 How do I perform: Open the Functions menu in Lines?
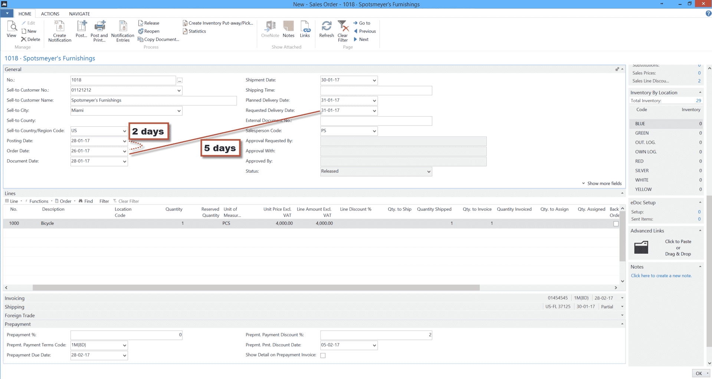tap(39, 201)
